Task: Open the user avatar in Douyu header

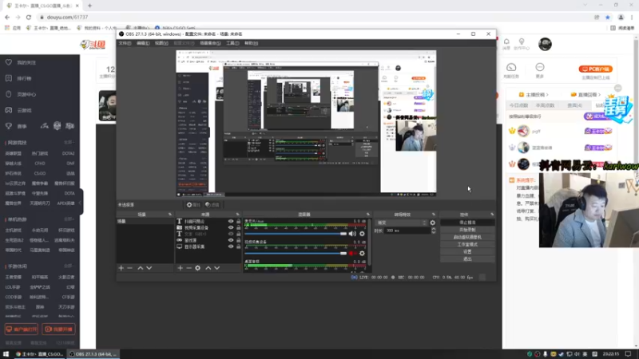Action: 545,44
